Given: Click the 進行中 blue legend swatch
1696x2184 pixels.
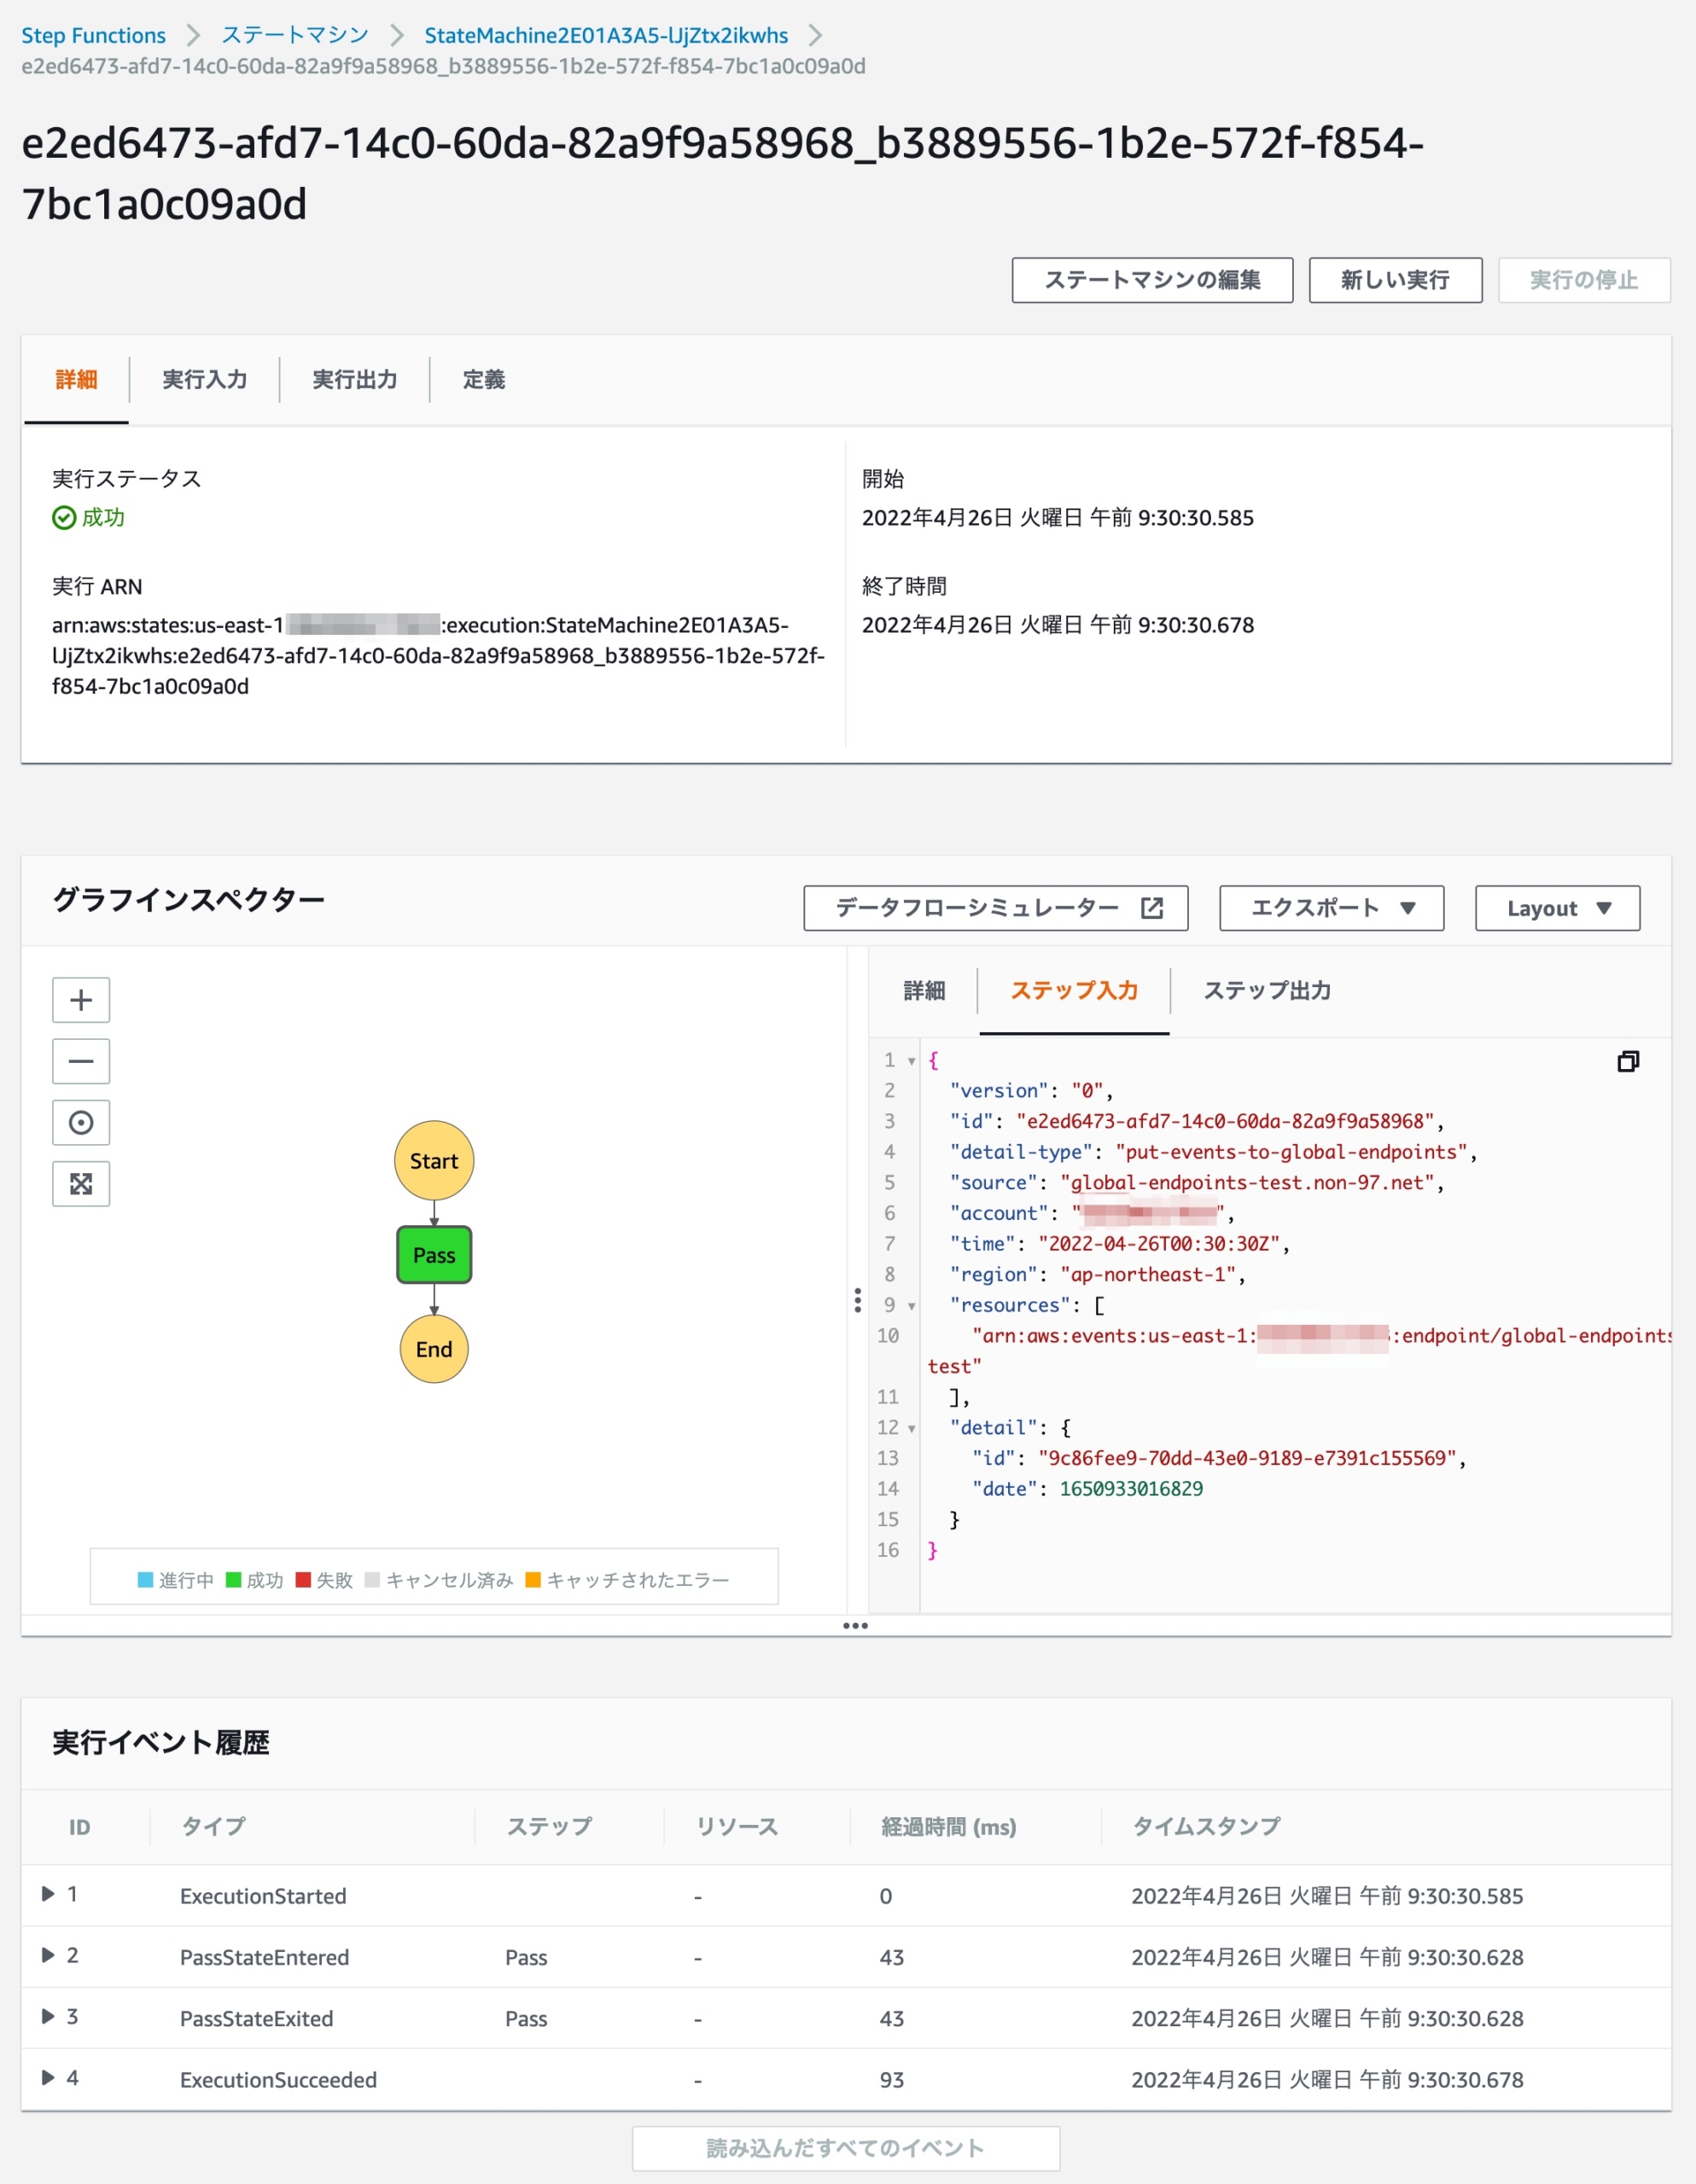Looking at the screenshot, I should [x=145, y=1580].
